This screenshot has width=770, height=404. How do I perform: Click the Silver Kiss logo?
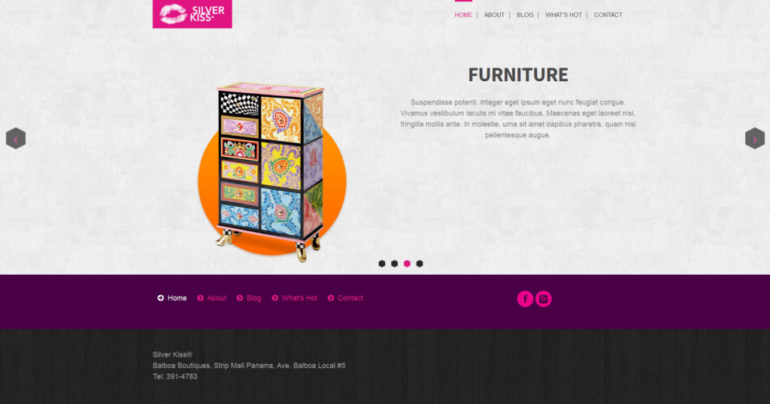point(192,14)
